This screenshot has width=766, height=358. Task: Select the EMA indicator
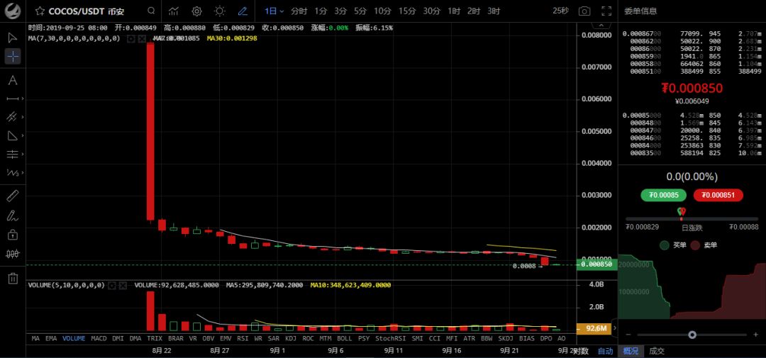pyautogui.click(x=51, y=338)
